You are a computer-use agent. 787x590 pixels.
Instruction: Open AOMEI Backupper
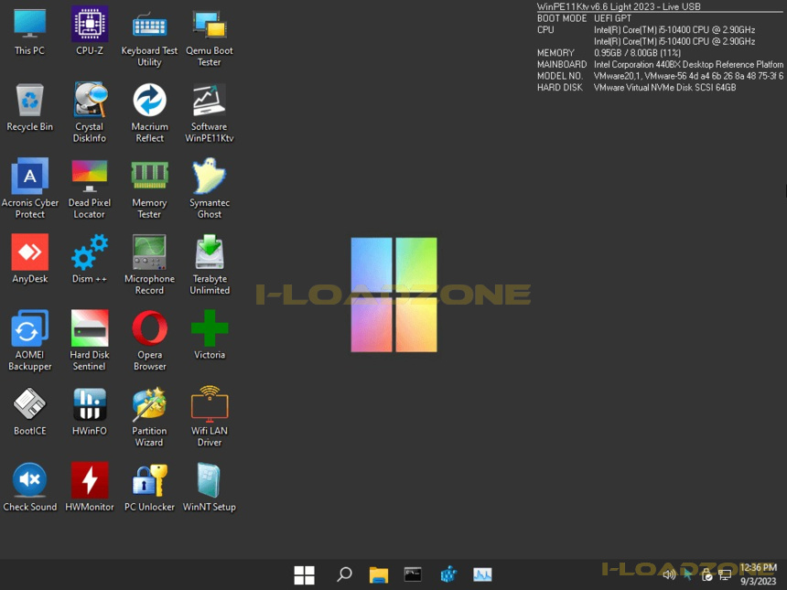[x=29, y=340]
